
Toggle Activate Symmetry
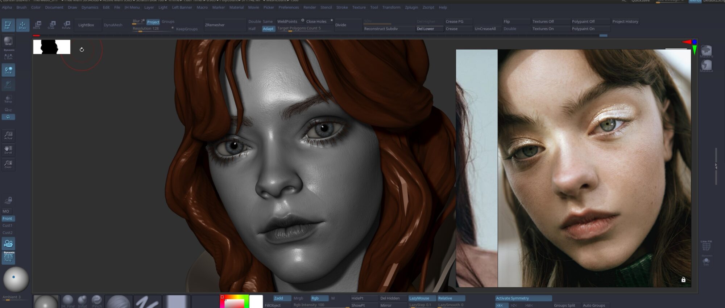coord(523,298)
